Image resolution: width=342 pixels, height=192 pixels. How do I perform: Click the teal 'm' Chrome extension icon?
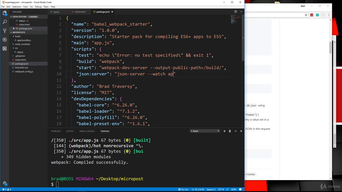[317, 15]
